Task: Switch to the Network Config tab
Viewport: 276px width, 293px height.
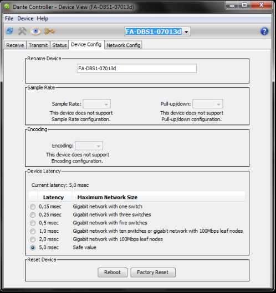Action: click(123, 45)
